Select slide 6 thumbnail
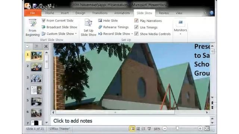 pos(36,113)
